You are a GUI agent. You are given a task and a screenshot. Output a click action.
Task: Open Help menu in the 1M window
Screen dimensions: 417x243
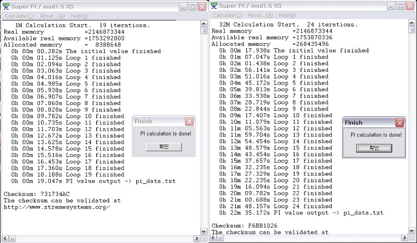79,16
